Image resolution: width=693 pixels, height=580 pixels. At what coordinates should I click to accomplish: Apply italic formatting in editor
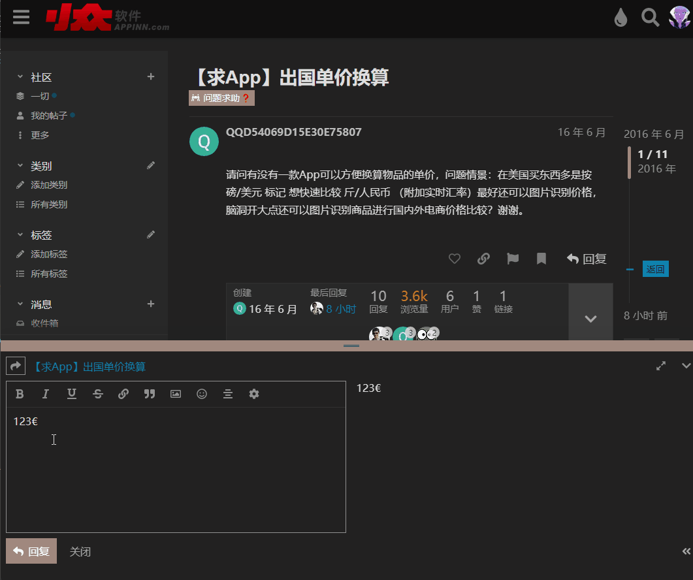[46, 394]
